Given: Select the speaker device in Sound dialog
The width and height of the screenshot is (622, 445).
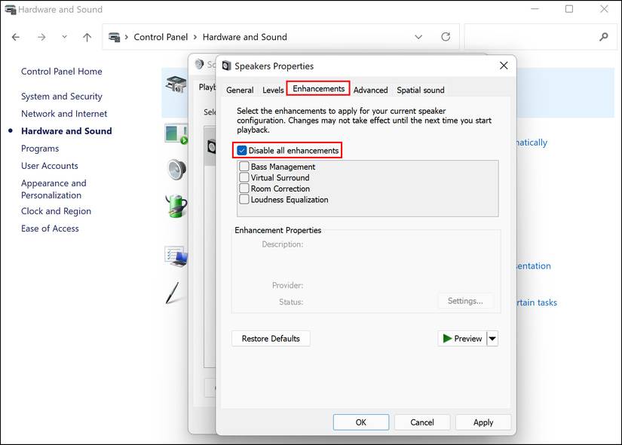Looking at the screenshot, I should pyautogui.click(x=210, y=147).
